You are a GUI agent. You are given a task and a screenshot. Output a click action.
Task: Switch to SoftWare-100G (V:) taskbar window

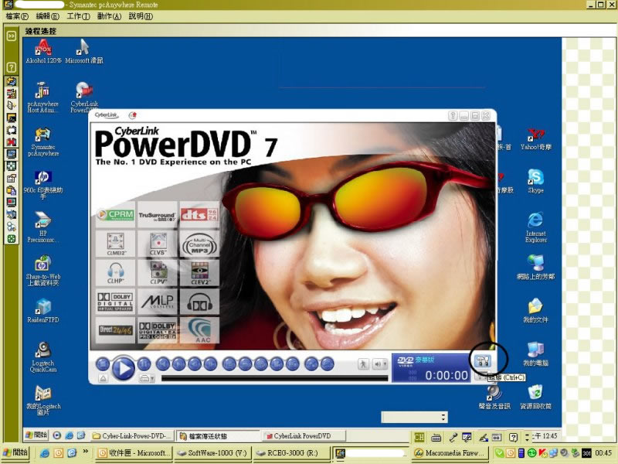(x=212, y=453)
